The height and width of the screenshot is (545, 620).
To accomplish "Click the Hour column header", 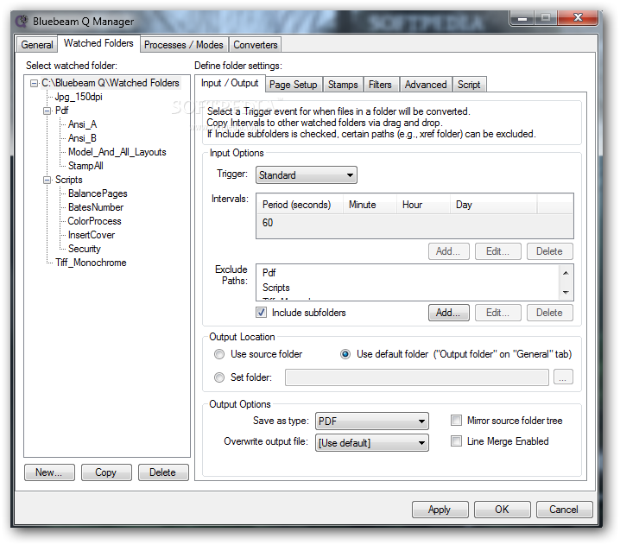I will (x=423, y=205).
